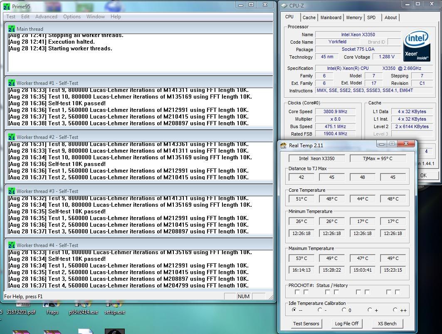Click the Prime95 title bar icon
442x334 pixels.
tap(7, 6)
